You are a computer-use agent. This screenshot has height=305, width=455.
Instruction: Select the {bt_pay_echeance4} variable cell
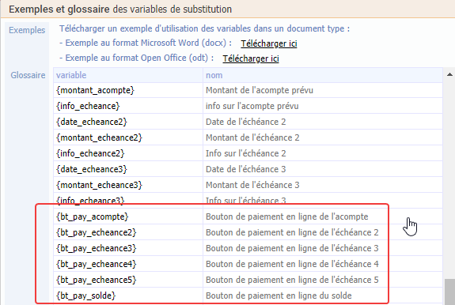pos(128,264)
